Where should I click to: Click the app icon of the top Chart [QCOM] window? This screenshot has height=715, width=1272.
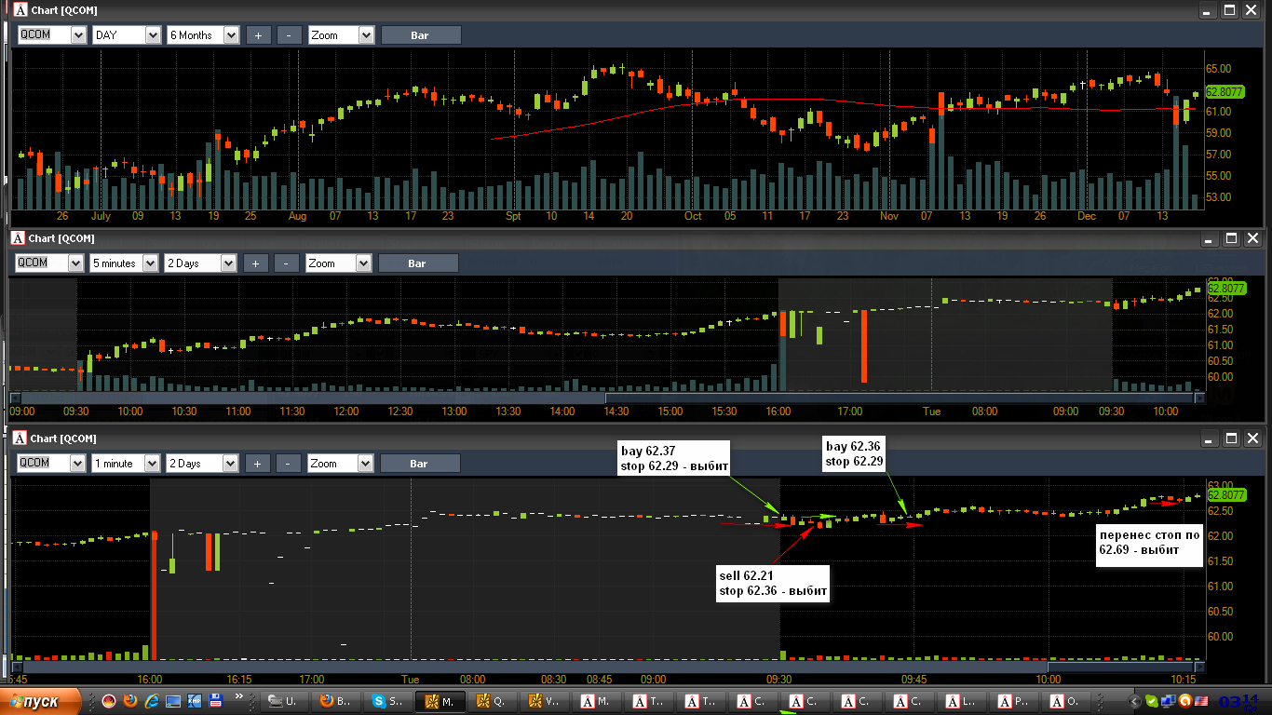tap(20, 10)
